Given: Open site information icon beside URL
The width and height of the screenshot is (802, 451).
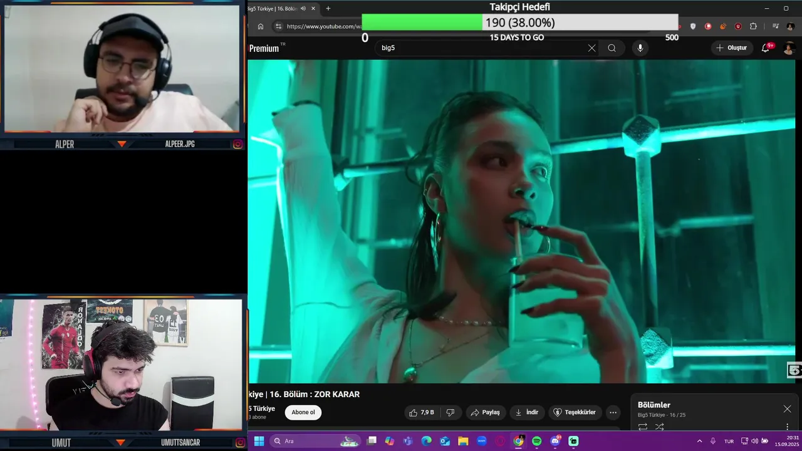Looking at the screenshot, I should pyautogui.click(x=279, y=26).
